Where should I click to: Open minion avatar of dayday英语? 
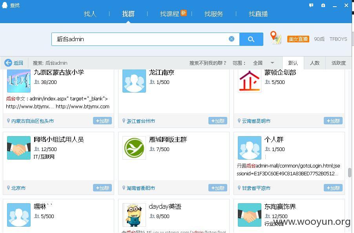pos(134,215)
